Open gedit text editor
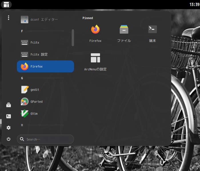This screenshot has width=200, height=171. pos(45,89)
